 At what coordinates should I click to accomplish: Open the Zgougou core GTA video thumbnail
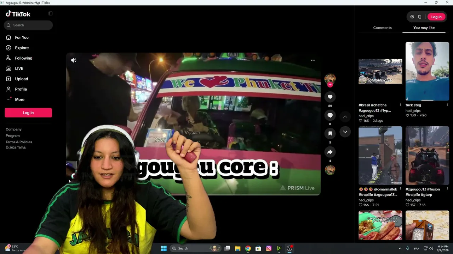pyautogui.click(x=380, y=71)
